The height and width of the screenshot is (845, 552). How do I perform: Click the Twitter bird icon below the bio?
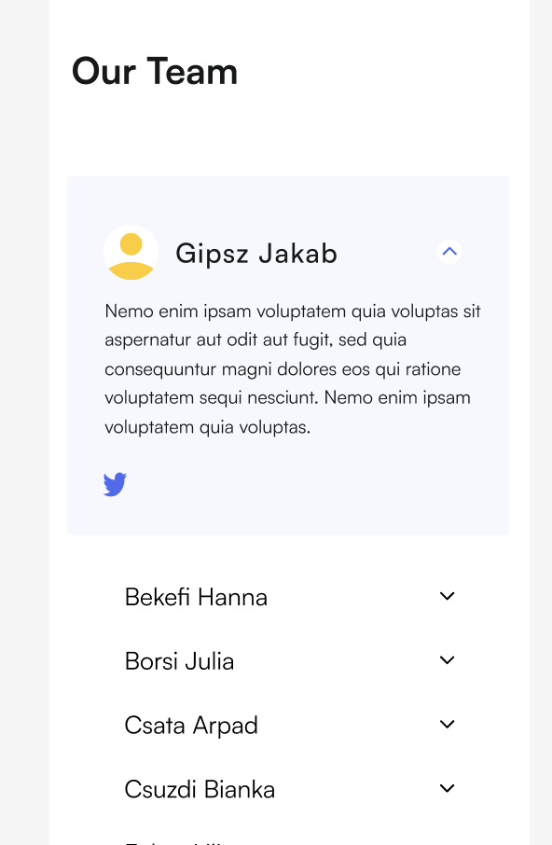click(x=115, y=484)
